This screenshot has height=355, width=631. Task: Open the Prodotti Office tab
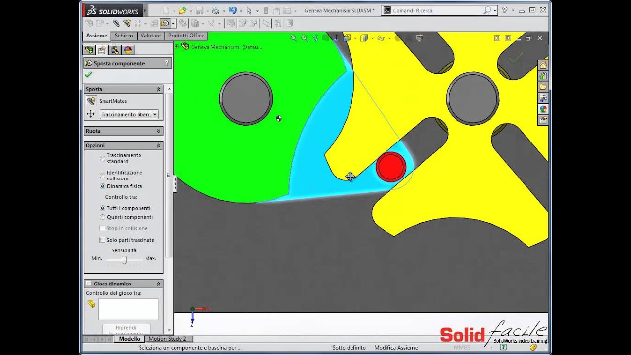pyautogui.click(x=186, y=35)
